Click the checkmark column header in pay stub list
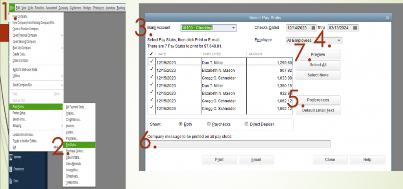 [151, 54]
